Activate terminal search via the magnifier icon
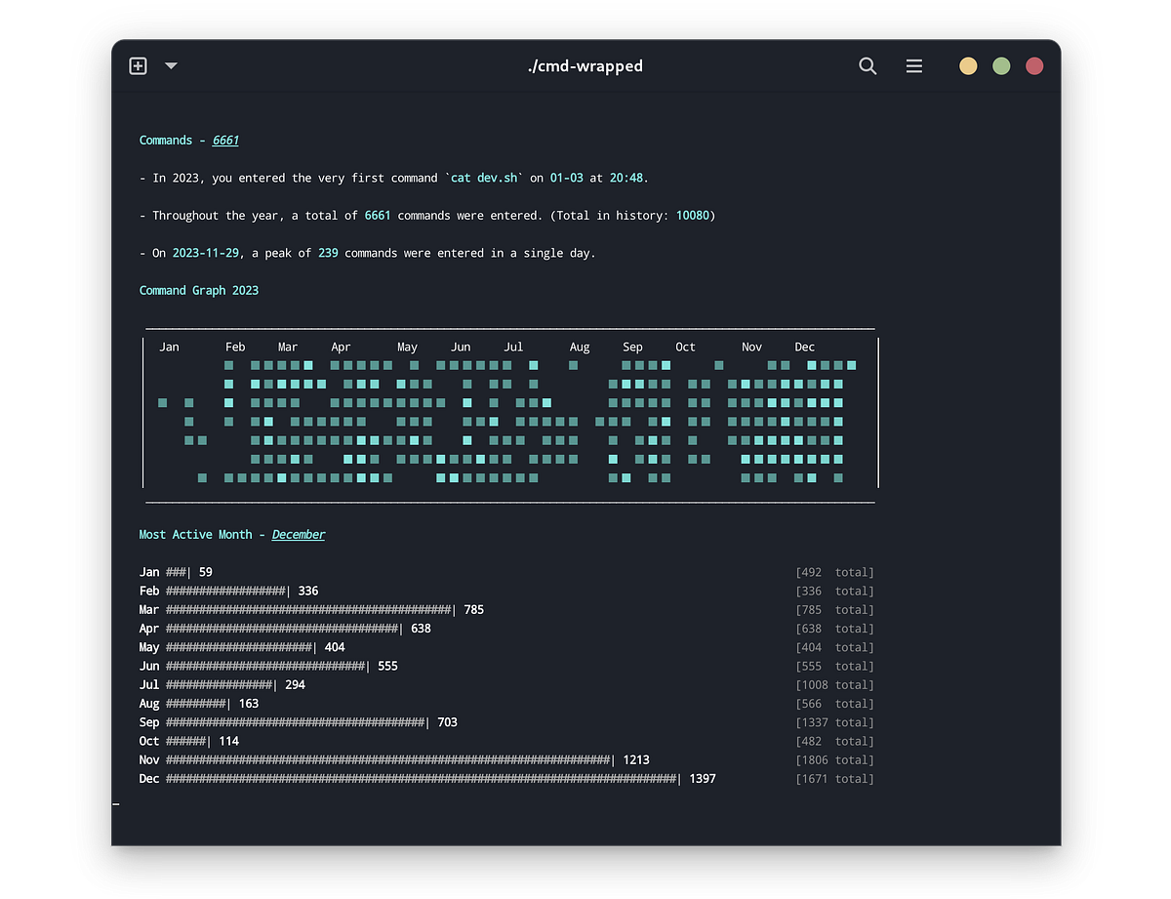1171x899 pixels. click(868, 65)
